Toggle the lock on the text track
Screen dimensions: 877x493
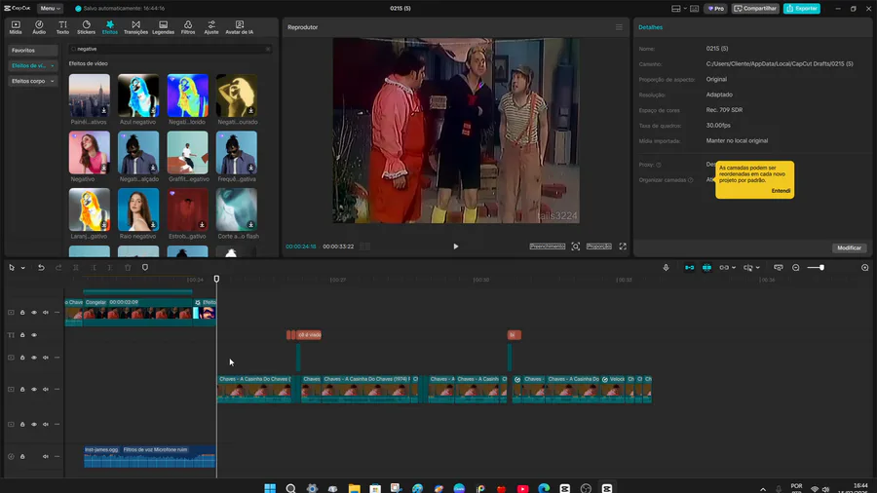tap(22, 335)
